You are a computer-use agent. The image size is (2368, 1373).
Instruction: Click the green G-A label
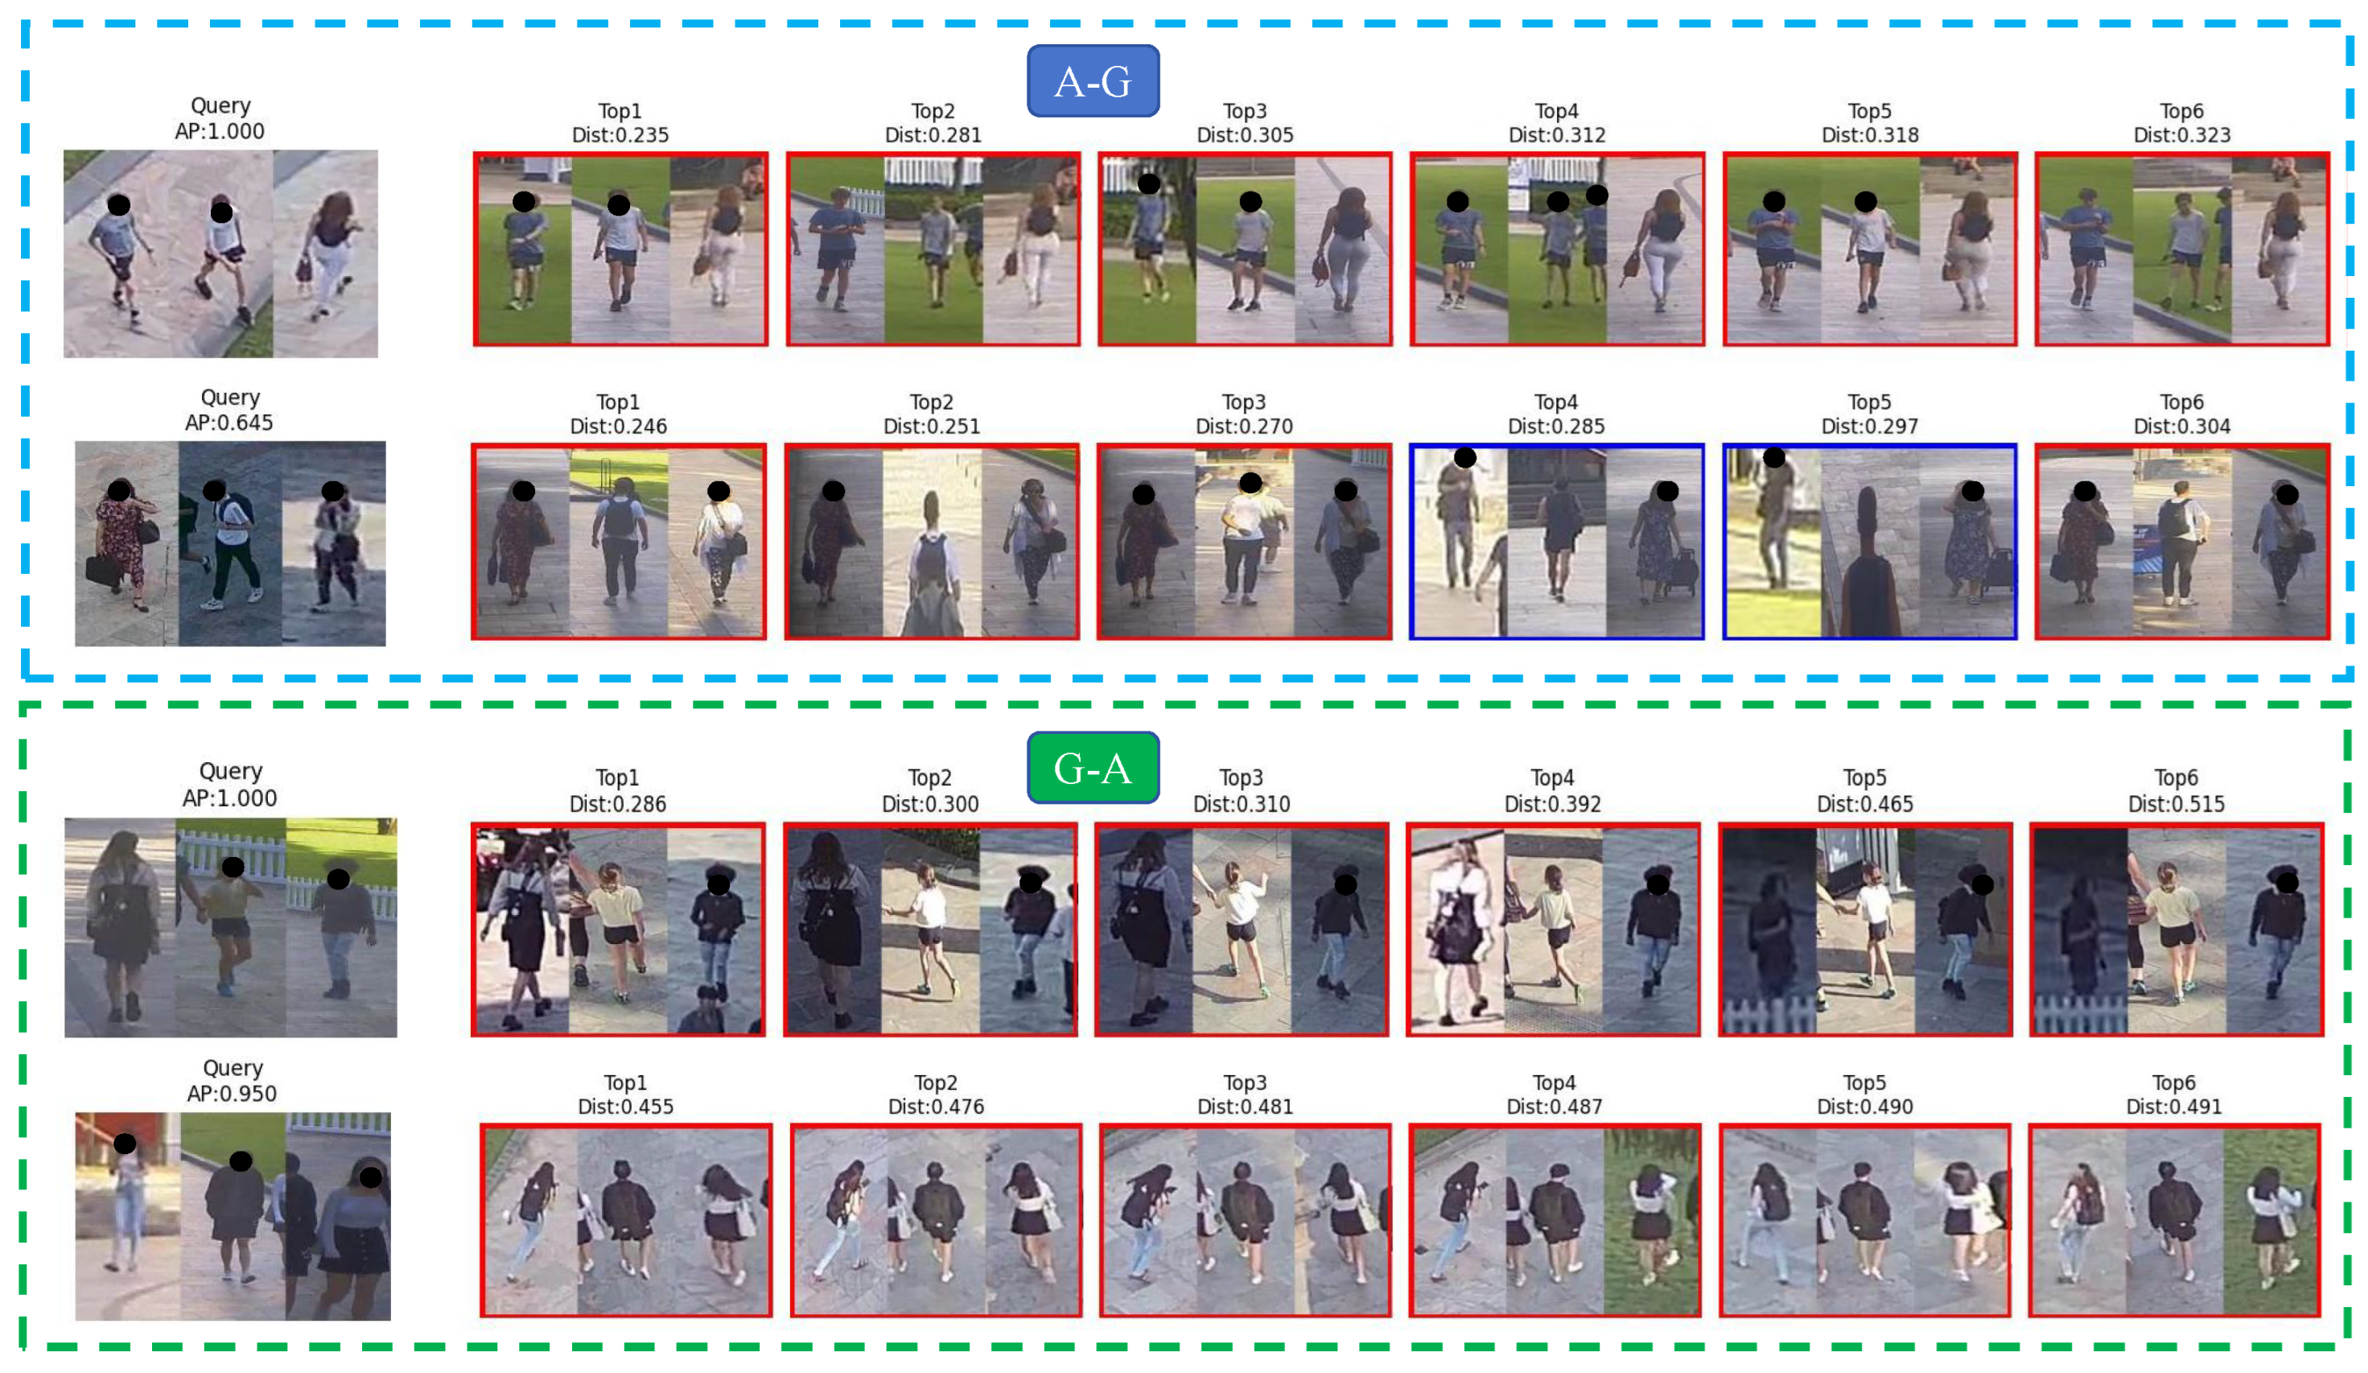pos(1092,768)
